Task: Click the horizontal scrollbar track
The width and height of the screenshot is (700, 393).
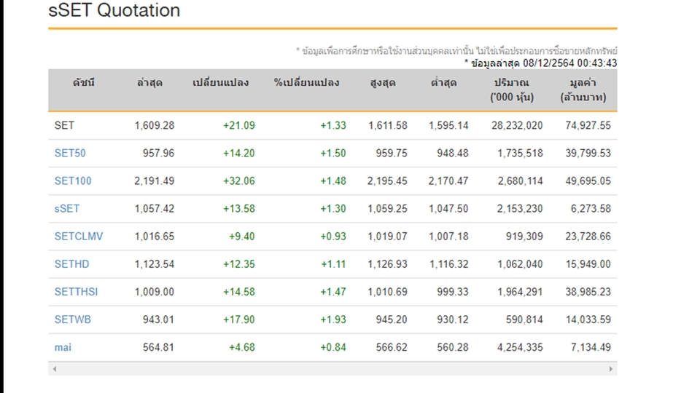Action: point(332,369)
